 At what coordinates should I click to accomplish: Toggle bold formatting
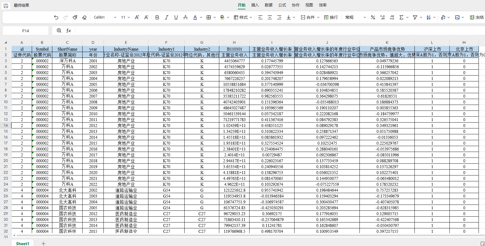point(157,17)
